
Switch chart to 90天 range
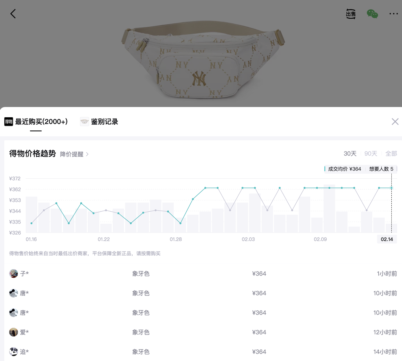point(371,154)
